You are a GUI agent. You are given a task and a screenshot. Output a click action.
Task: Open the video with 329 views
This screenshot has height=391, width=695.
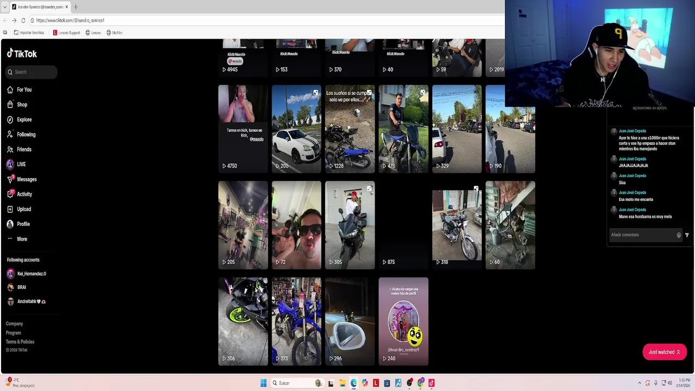[x=457, y=129]
